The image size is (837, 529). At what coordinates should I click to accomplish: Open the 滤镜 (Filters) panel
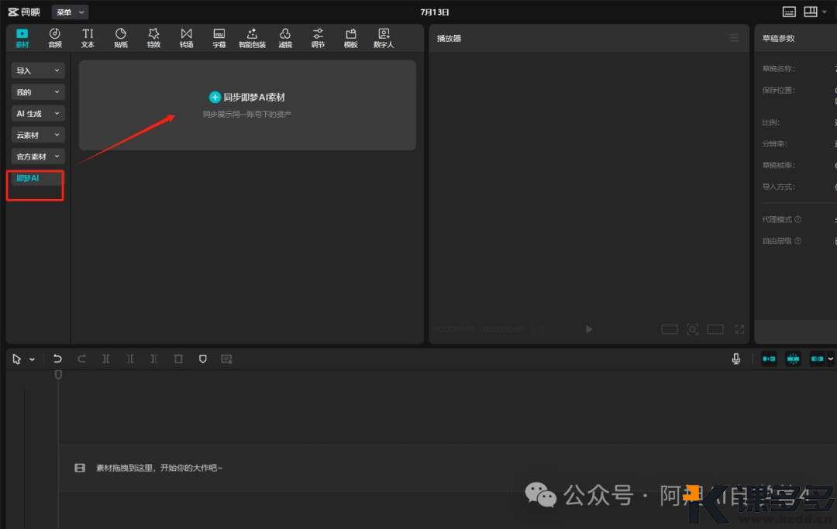pyautogui.click(x=285, y=38)
